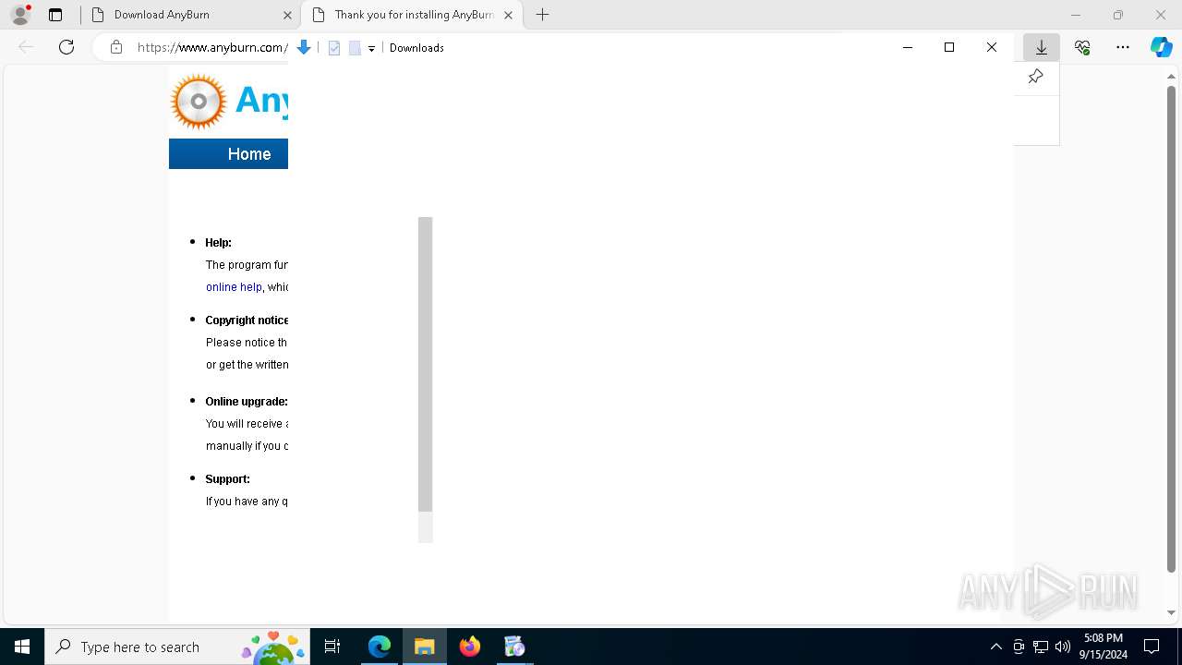Open Task View on the taskbar
The image size is (1182, 665).
(x=332, y=647)
